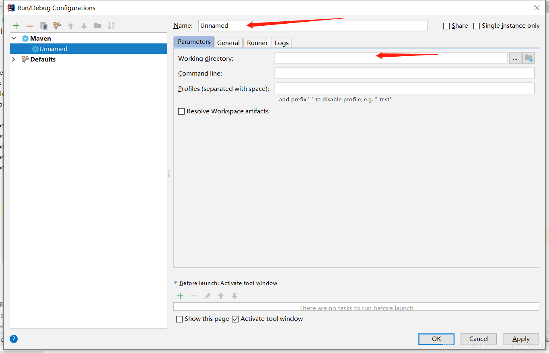Move before launch task down
Image resolution: width=549 pixels, height=353 pixels.
click(234, 296)
